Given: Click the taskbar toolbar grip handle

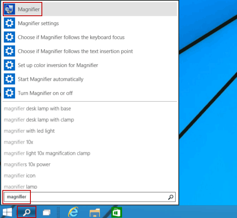Looking at the screenshot, I should click(58, 212).
